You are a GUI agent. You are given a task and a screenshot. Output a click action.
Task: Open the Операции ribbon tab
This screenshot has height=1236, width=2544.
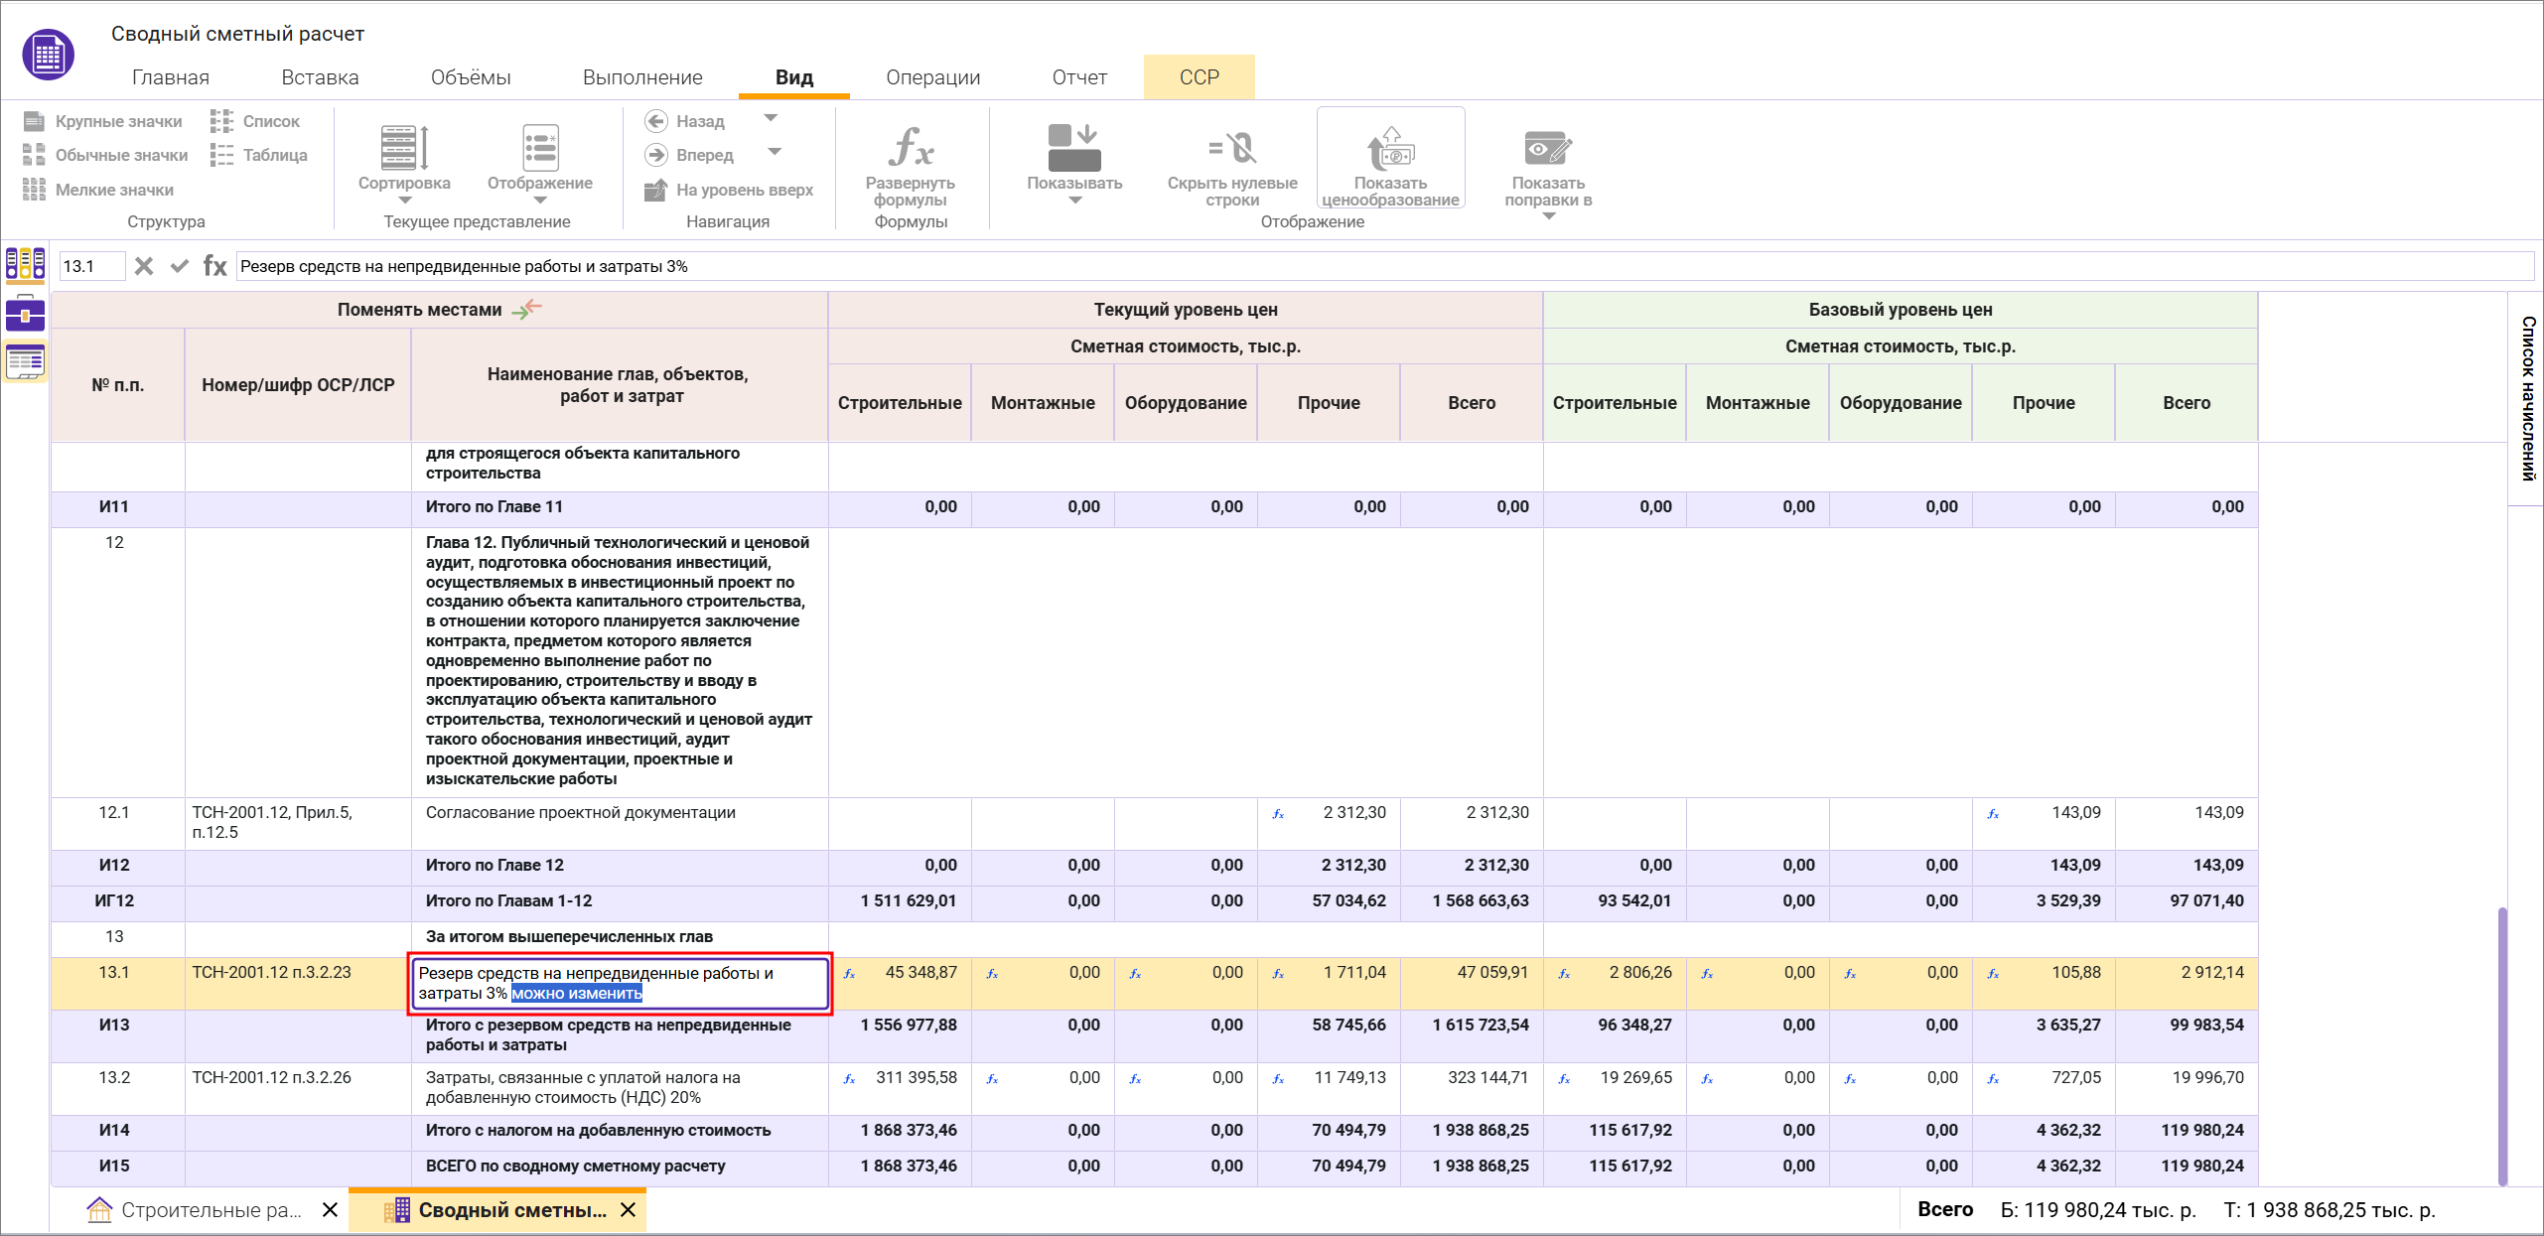point(932,77)
